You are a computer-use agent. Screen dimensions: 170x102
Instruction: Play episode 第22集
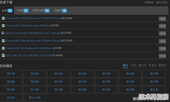11,98
